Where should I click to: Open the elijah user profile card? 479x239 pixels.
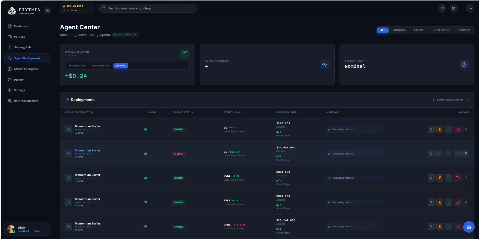point(27,229)
